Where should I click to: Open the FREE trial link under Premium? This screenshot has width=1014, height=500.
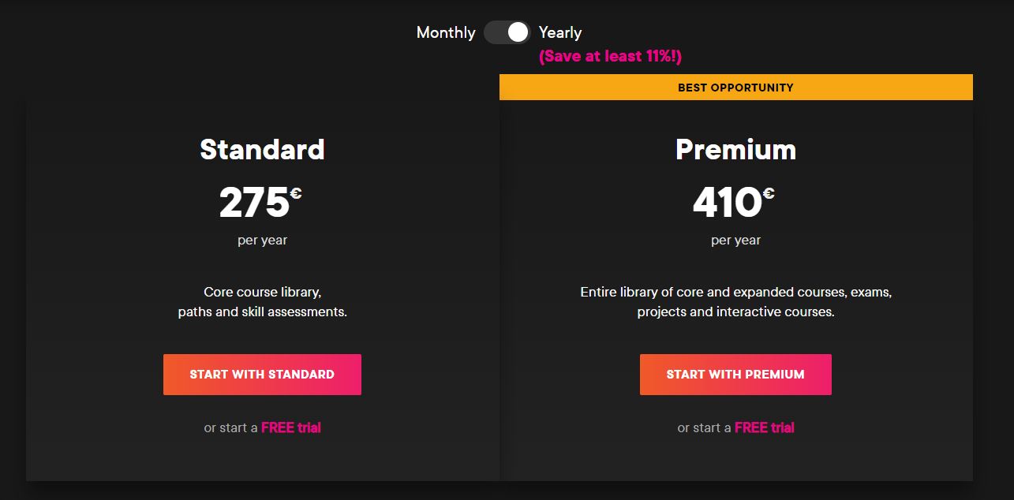pos(765,427)
